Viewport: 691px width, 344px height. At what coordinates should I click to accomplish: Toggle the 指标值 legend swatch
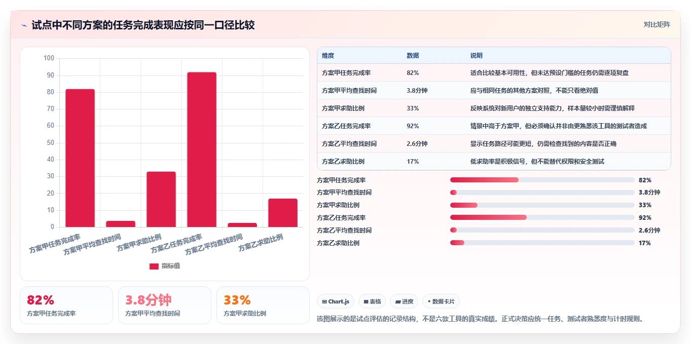(154, 266)
